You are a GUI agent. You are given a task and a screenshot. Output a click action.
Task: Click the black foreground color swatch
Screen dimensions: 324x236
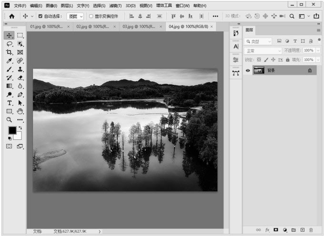12,130
